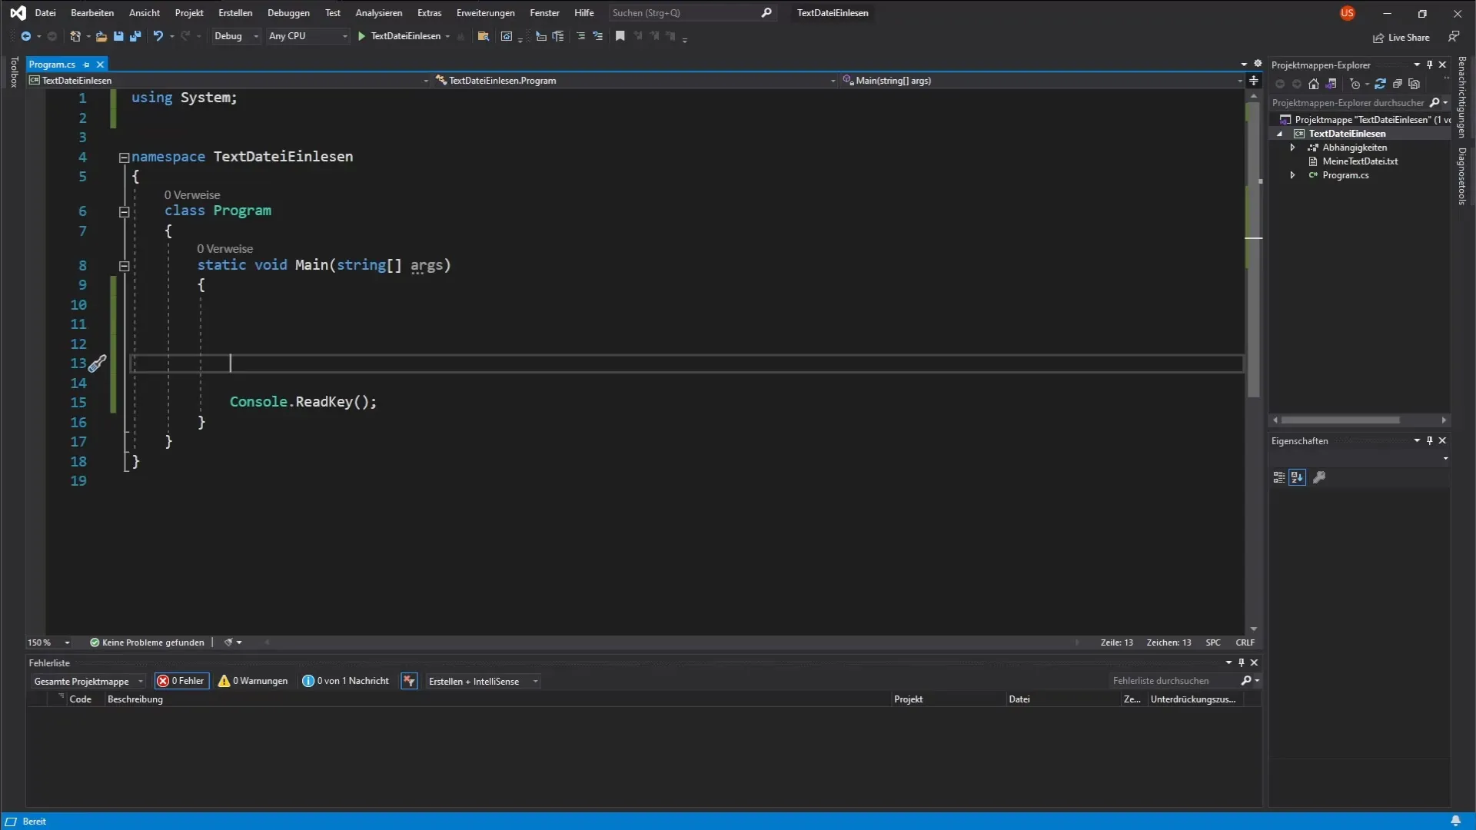
Task: Click the Beschreibung column header
Action: tap(135, 699)
